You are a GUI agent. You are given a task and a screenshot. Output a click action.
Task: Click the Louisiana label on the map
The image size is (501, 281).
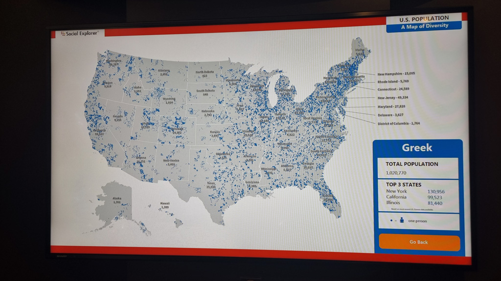[252, 184]
